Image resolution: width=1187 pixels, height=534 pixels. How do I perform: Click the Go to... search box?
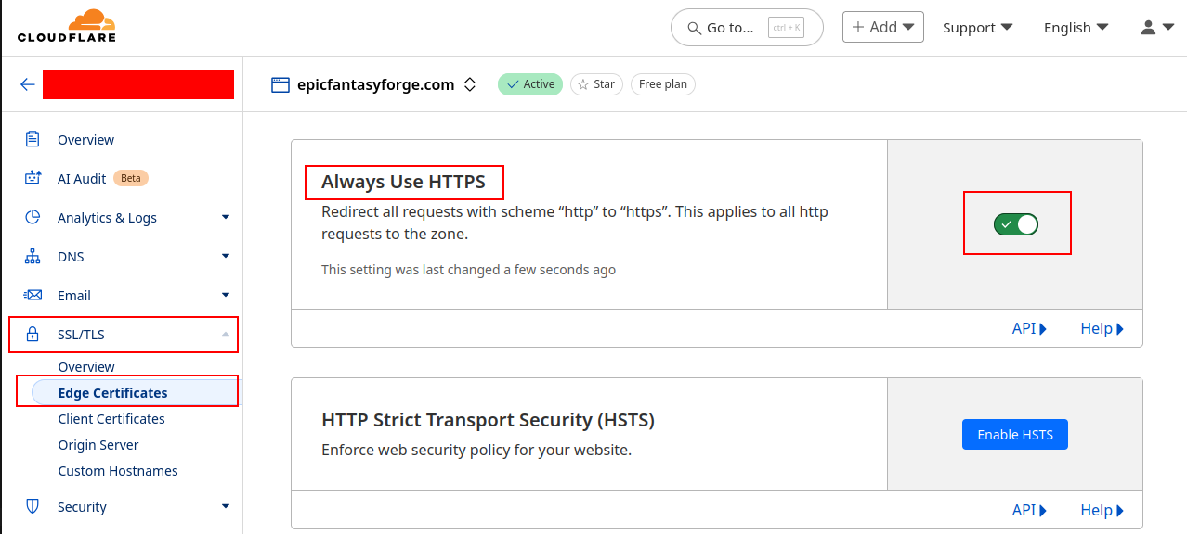pyautogui.click(x=747, y=28)
